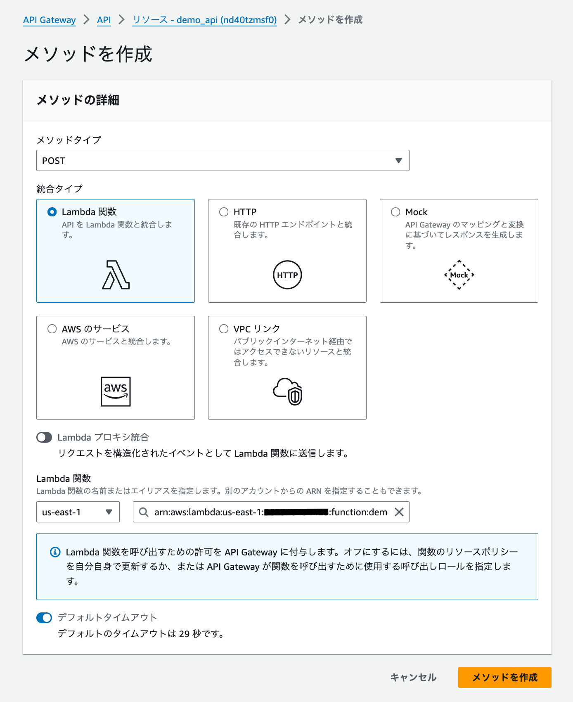The image size is (573, 702).
Task: Click the メソッドの詳細 section heading
Action: [78, 100]
